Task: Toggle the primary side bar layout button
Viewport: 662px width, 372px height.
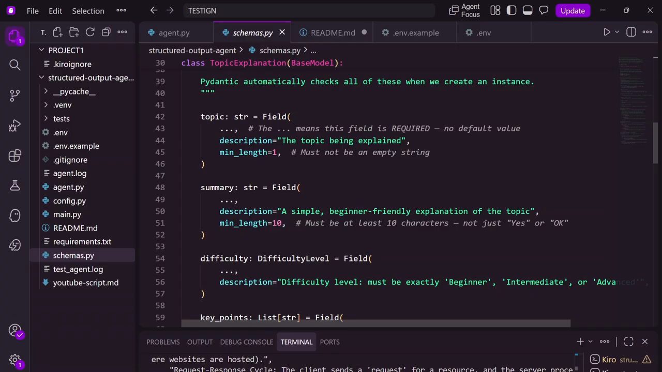Action: pos(511,10)
